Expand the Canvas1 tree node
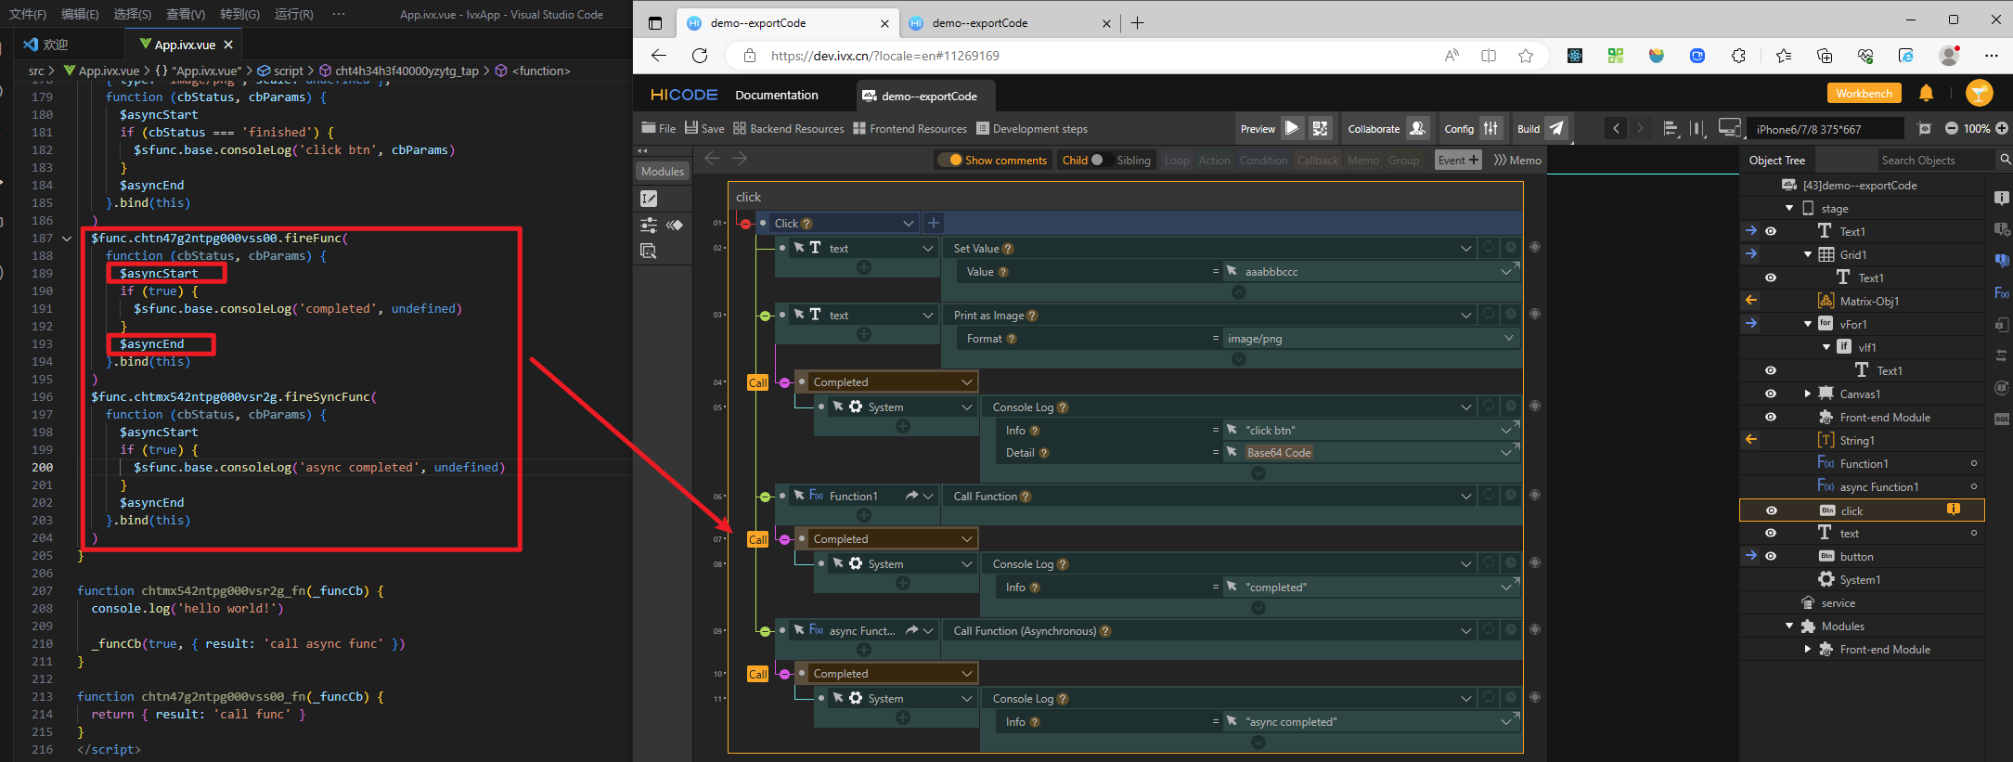This screenshot has height=762, width=2013. click(1807, 394)
